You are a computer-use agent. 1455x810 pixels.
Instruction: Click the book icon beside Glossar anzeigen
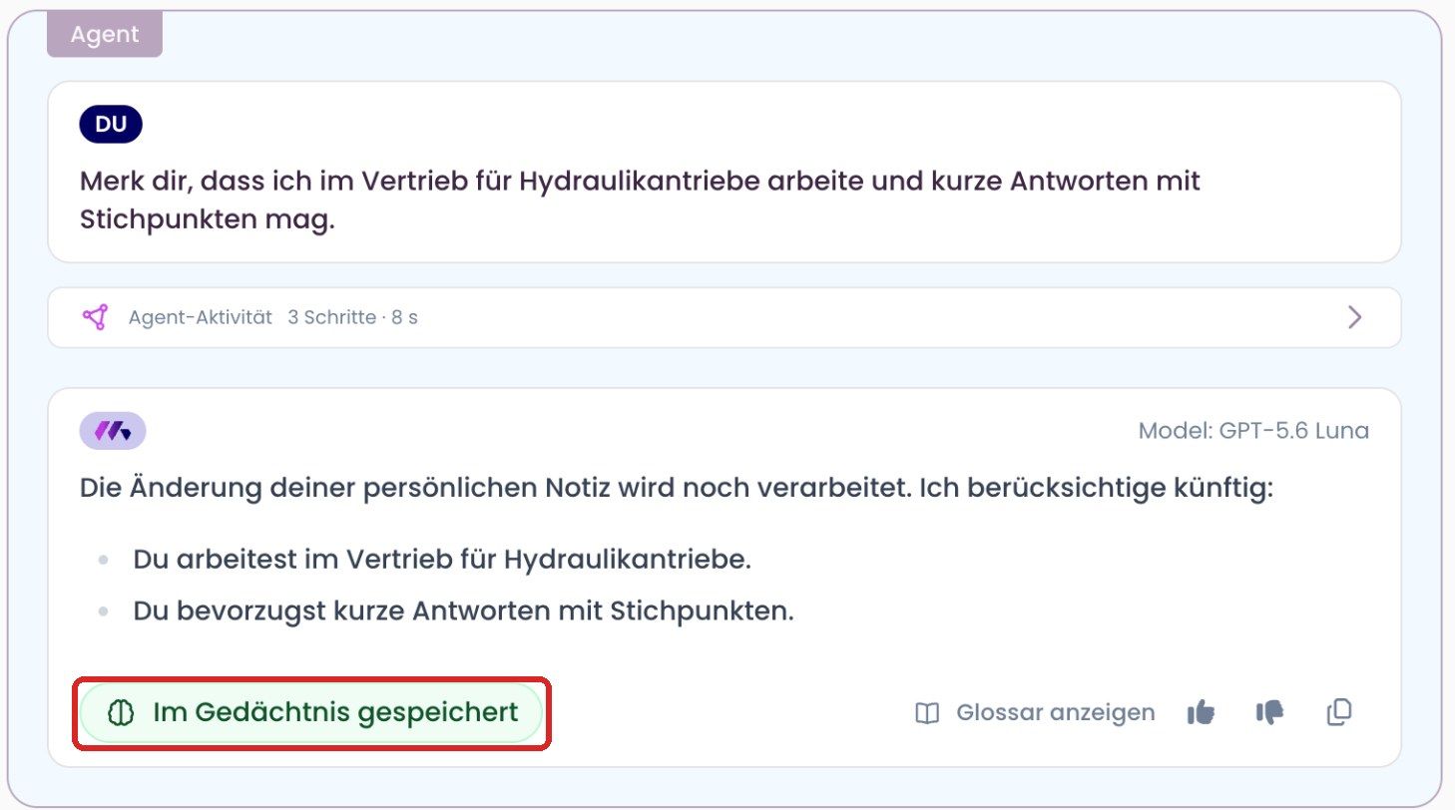coord(927,713)
